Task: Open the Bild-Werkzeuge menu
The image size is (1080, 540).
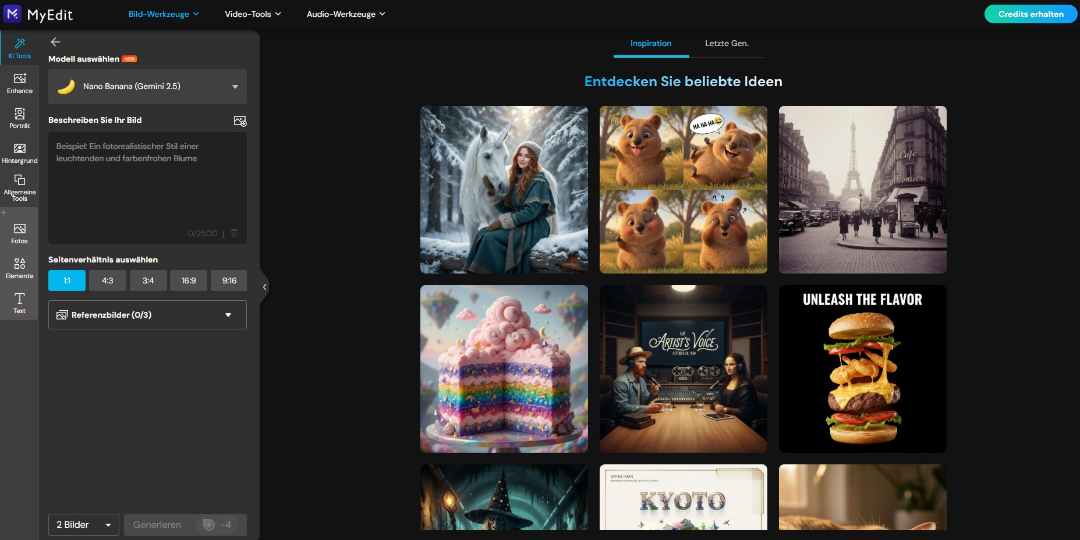Action: (x=164, y=14)
